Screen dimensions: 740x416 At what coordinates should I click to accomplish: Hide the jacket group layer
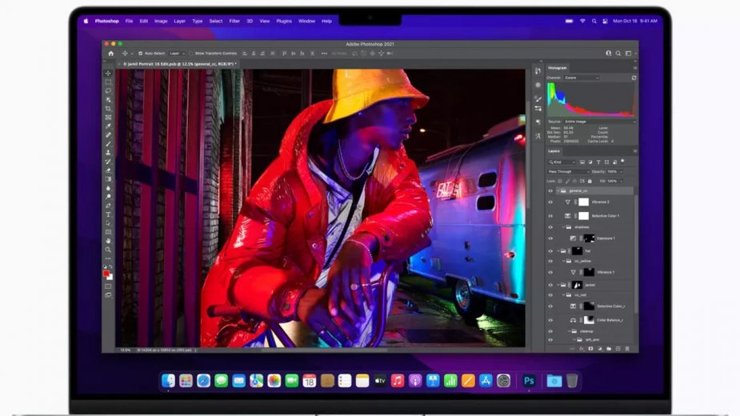(x=550, y=286)
